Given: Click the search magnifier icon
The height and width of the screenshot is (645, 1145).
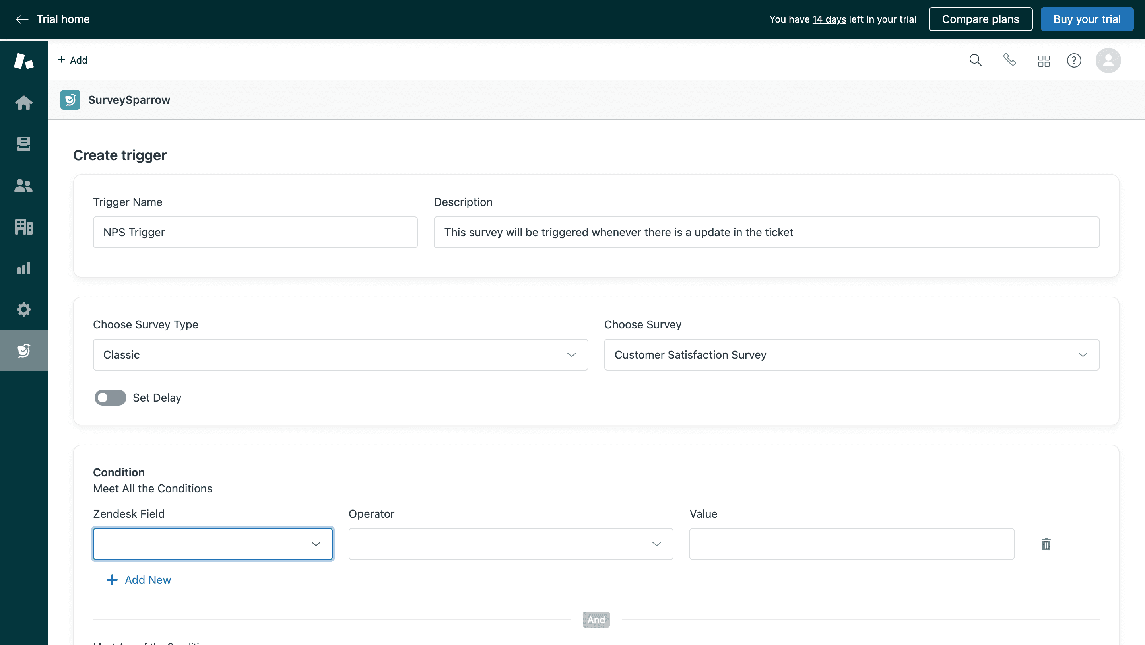Looking at the screenshot, I should point(975,60).
